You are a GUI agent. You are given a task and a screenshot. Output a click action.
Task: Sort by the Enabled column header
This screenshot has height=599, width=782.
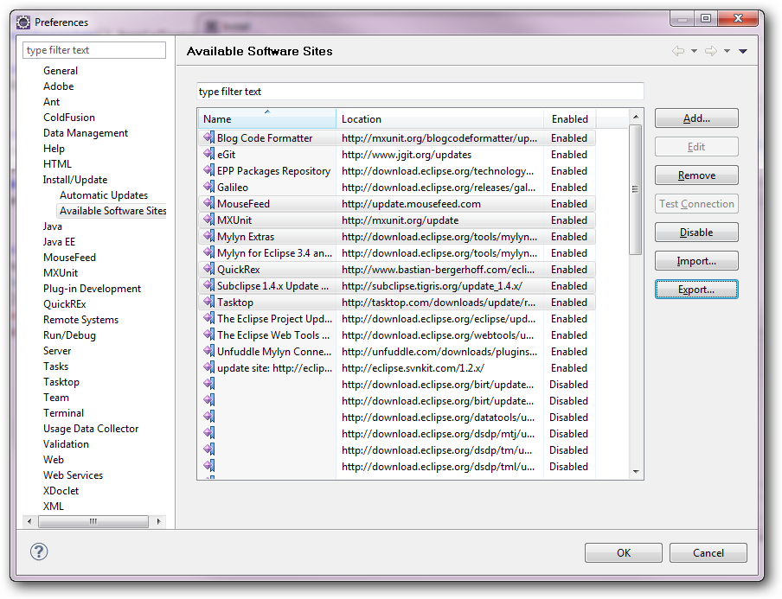(570, 119)
